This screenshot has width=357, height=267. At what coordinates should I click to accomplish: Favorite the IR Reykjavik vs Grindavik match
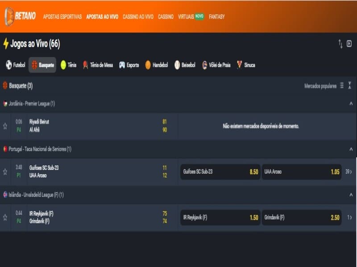(x=5, y=218)
